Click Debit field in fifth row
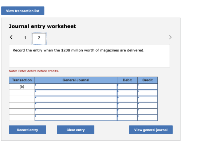Image resolution: width=204 pixels, height=147 pixels. pyautogui.click(x=127, y=112)
